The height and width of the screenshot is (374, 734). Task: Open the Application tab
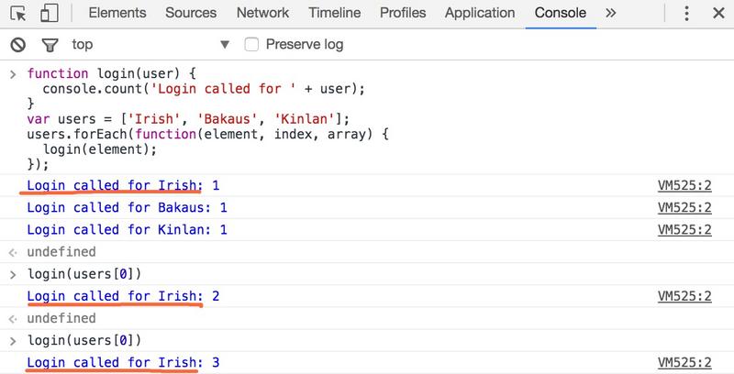coord(480,13)
